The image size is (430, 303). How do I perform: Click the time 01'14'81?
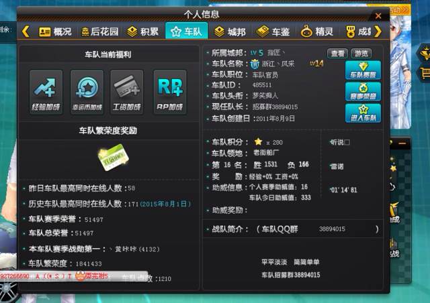coord(343,190)
